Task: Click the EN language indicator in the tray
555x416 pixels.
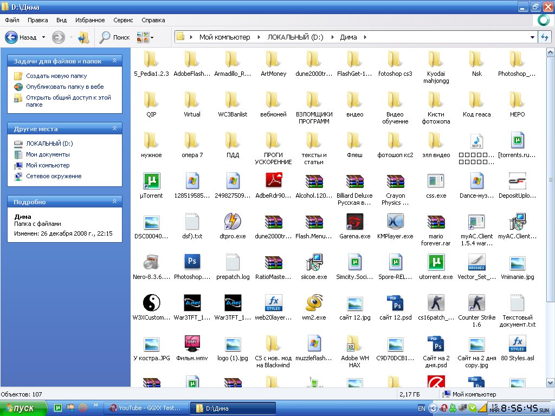Action: (x=421, y=408)
